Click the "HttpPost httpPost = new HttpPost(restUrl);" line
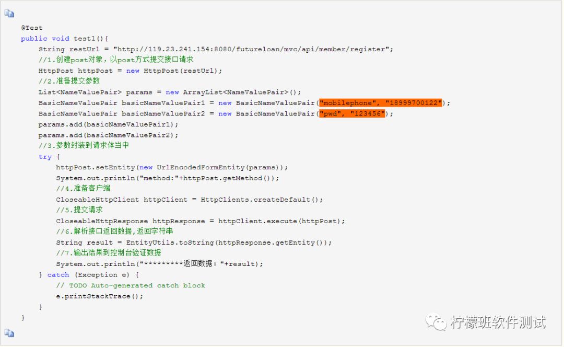 click(130, 71)
